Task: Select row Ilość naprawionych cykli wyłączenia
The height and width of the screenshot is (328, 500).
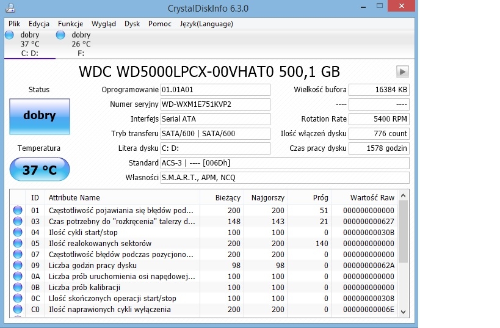Action: coord(204,309)
